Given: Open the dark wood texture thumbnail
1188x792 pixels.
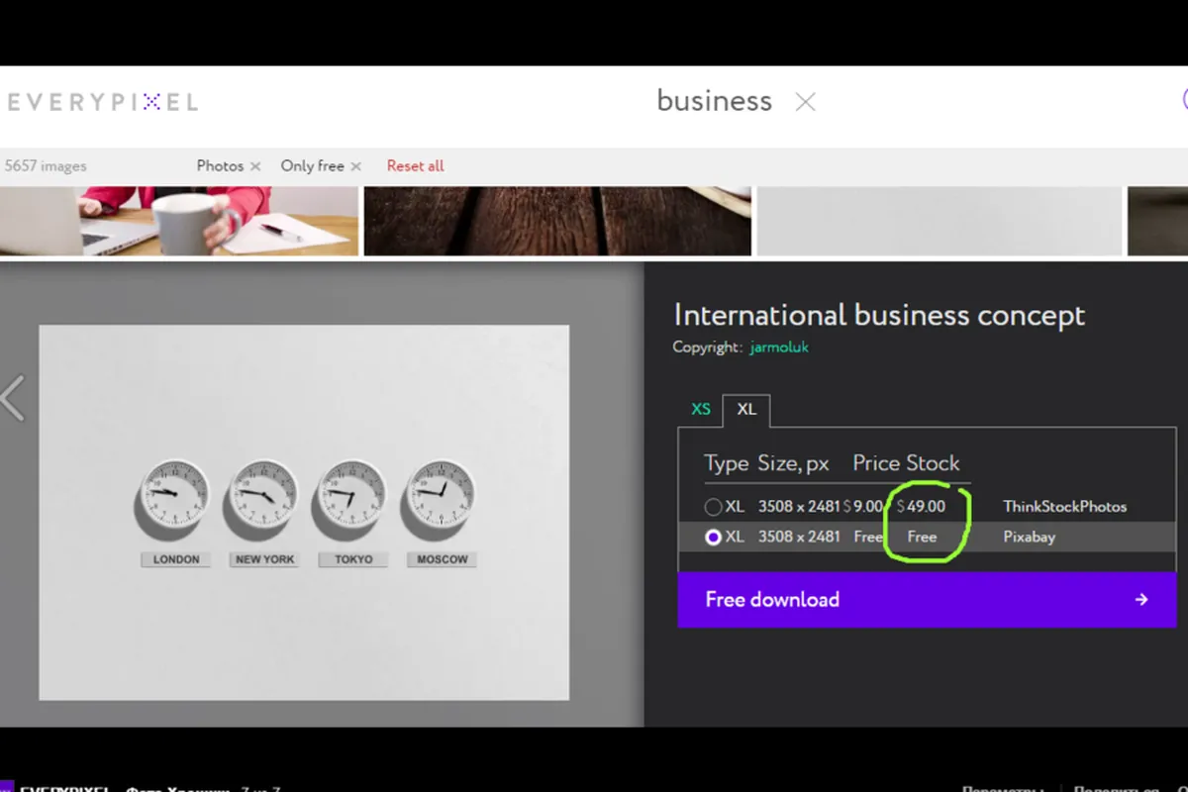Looking at the screenshot, I should point(557,221).
